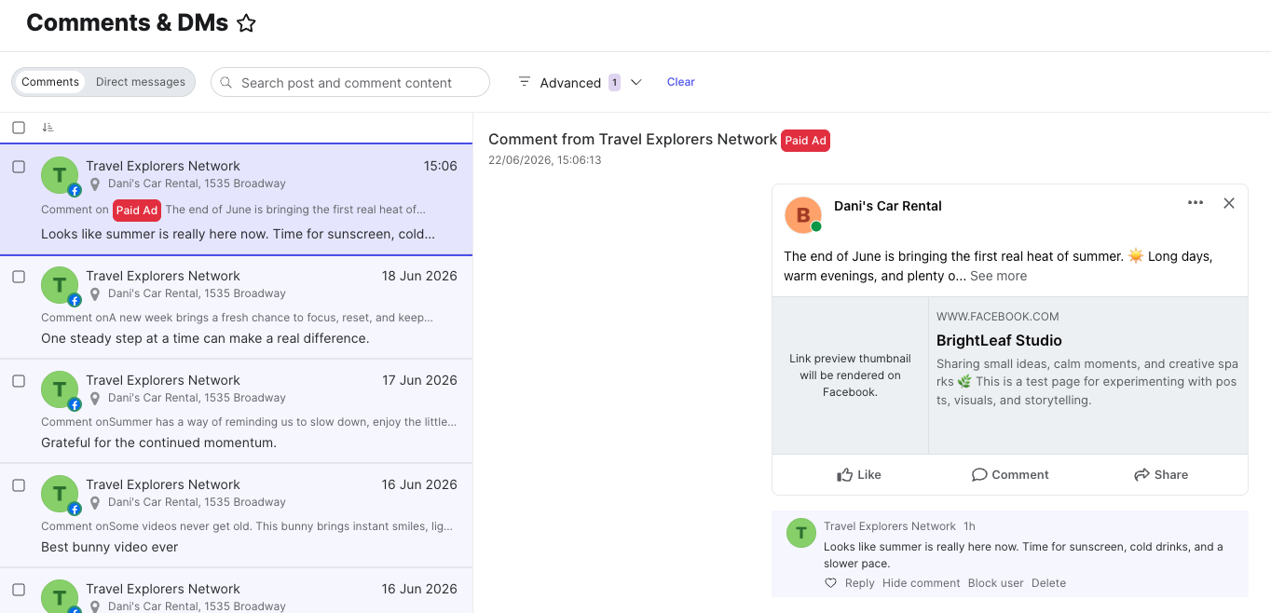The image size is (1271, 613).
Task: Click location pin in the 17 Jun row
Action: pyautogui.click(x=94, y=399)
